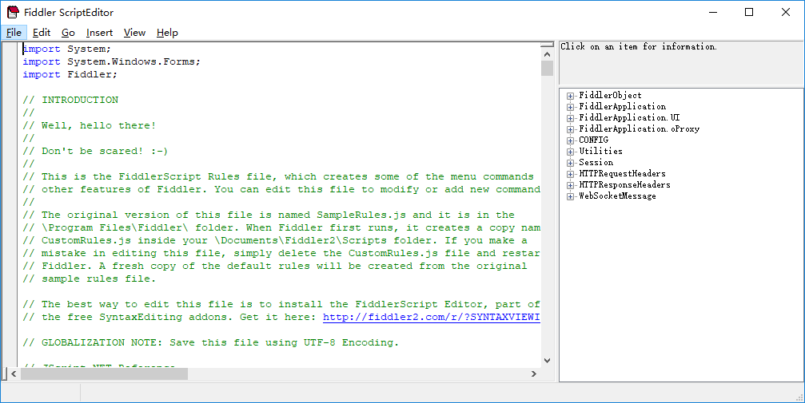Expand the CONFIG node plus box

(570, 140)
